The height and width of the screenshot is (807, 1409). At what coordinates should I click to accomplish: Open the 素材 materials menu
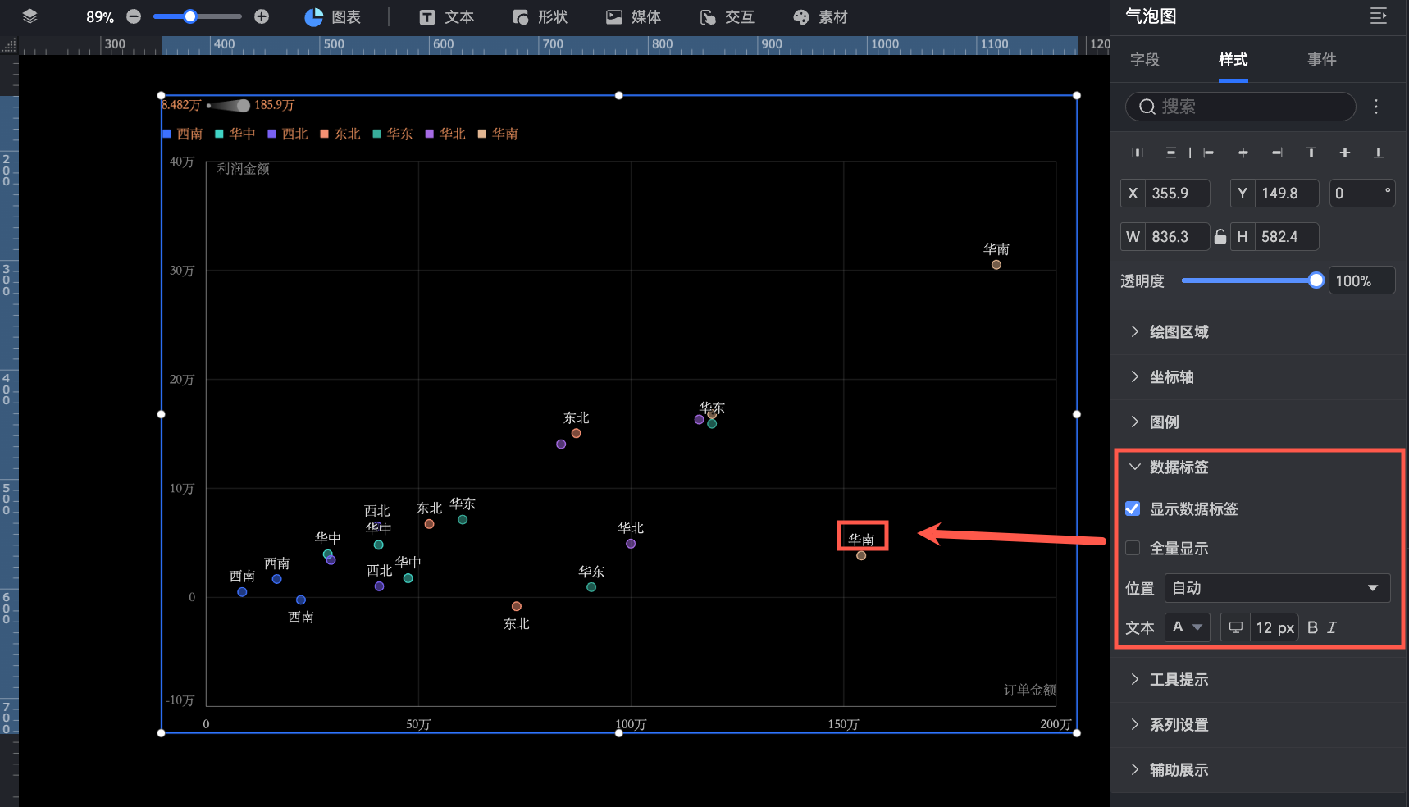point(821,17)
